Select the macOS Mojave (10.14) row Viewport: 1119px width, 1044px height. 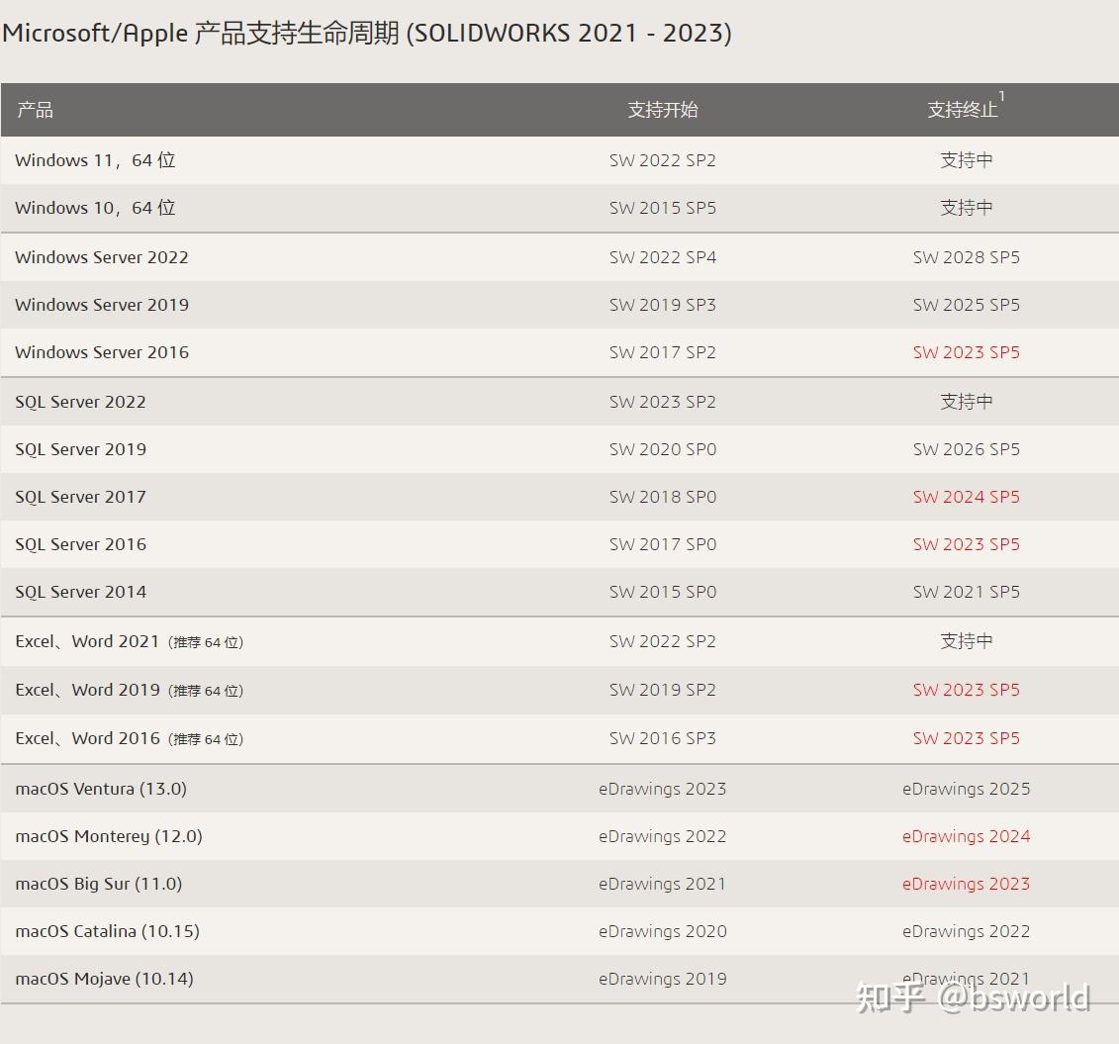coord(560,979)
